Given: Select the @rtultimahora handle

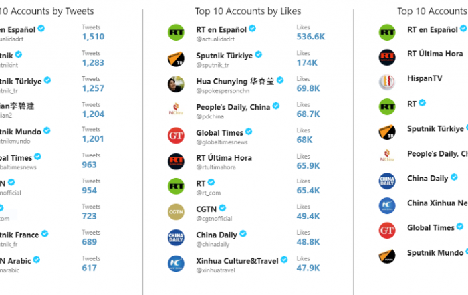Looking at the screenshot, I should coord(216,167).
